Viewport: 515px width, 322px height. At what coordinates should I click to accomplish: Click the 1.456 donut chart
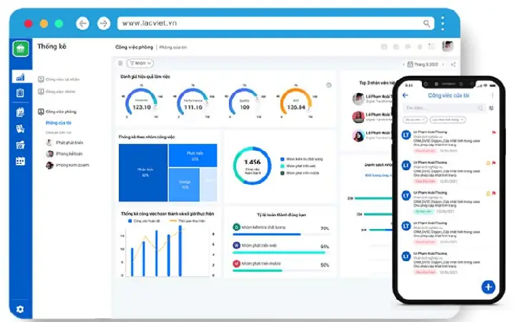tap(252, 165)
